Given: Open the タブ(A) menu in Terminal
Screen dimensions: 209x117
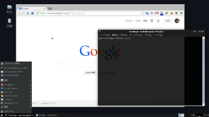Looking at the screenshot, I should click(148, 35).
